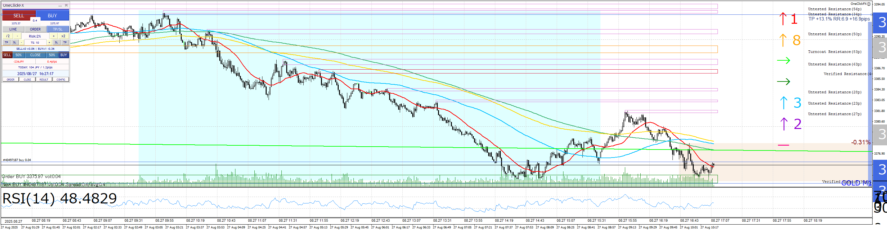
Task: Click the light blue up arrow labeled 3
Action: point(783,103)
